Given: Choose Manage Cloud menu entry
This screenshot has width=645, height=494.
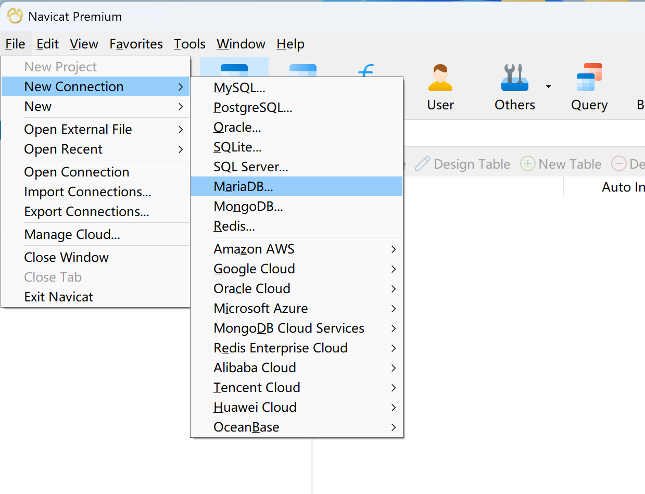Looking at the screenshot, I should (x=96, y=234).
